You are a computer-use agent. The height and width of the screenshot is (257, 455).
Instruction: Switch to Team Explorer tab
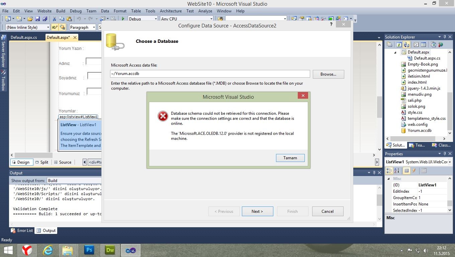[417, 145]
